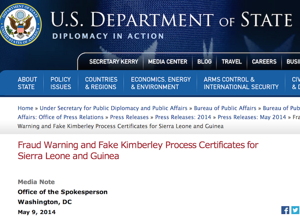This screenshot has width=300, height=220.
Task: Open the About State menu
Action: point(27,83)
